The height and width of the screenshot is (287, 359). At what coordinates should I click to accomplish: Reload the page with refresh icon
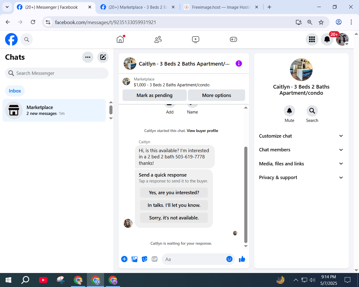click(33, 22)
